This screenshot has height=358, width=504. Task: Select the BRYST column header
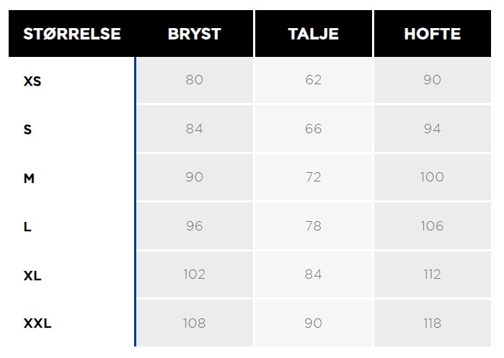click(195, 34)
